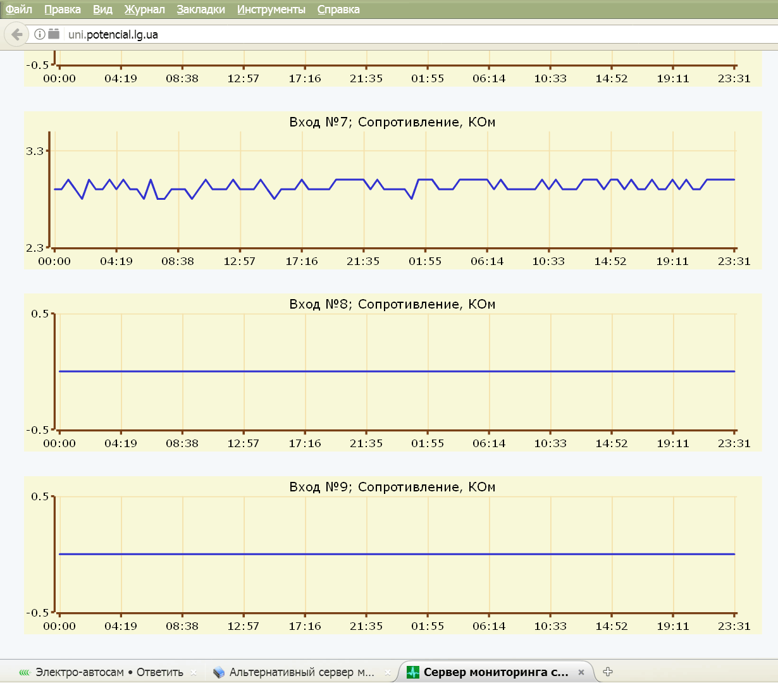Close the Альтернативный сервер tab

coord(388,672)
